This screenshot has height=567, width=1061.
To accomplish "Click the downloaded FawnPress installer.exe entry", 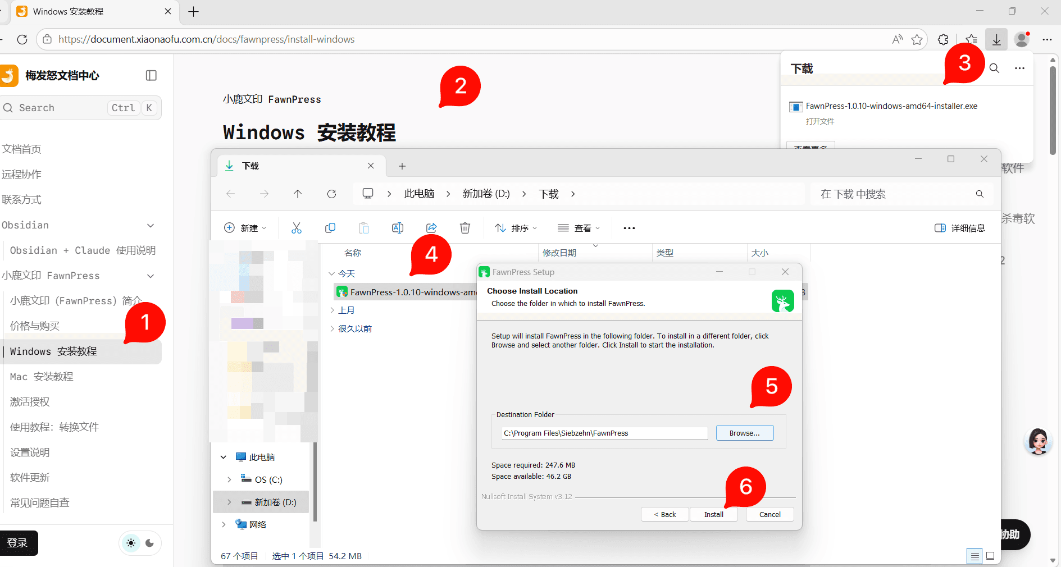I will [891, 106].
